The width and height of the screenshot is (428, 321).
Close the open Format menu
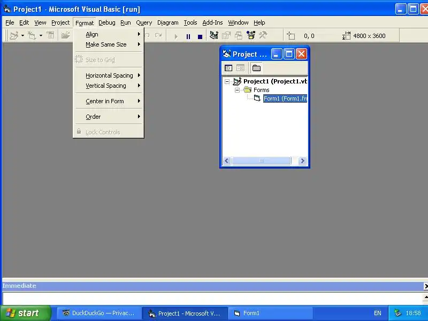85,23
